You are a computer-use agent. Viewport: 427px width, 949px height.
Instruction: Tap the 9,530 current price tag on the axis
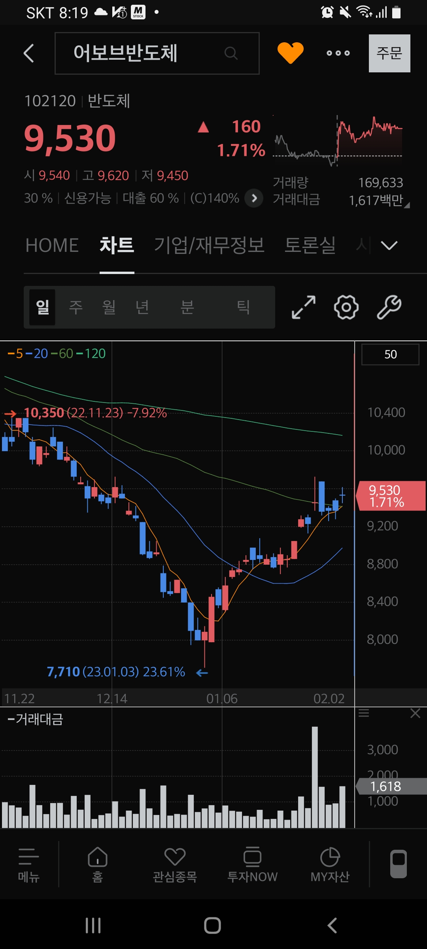coord(391,496)
